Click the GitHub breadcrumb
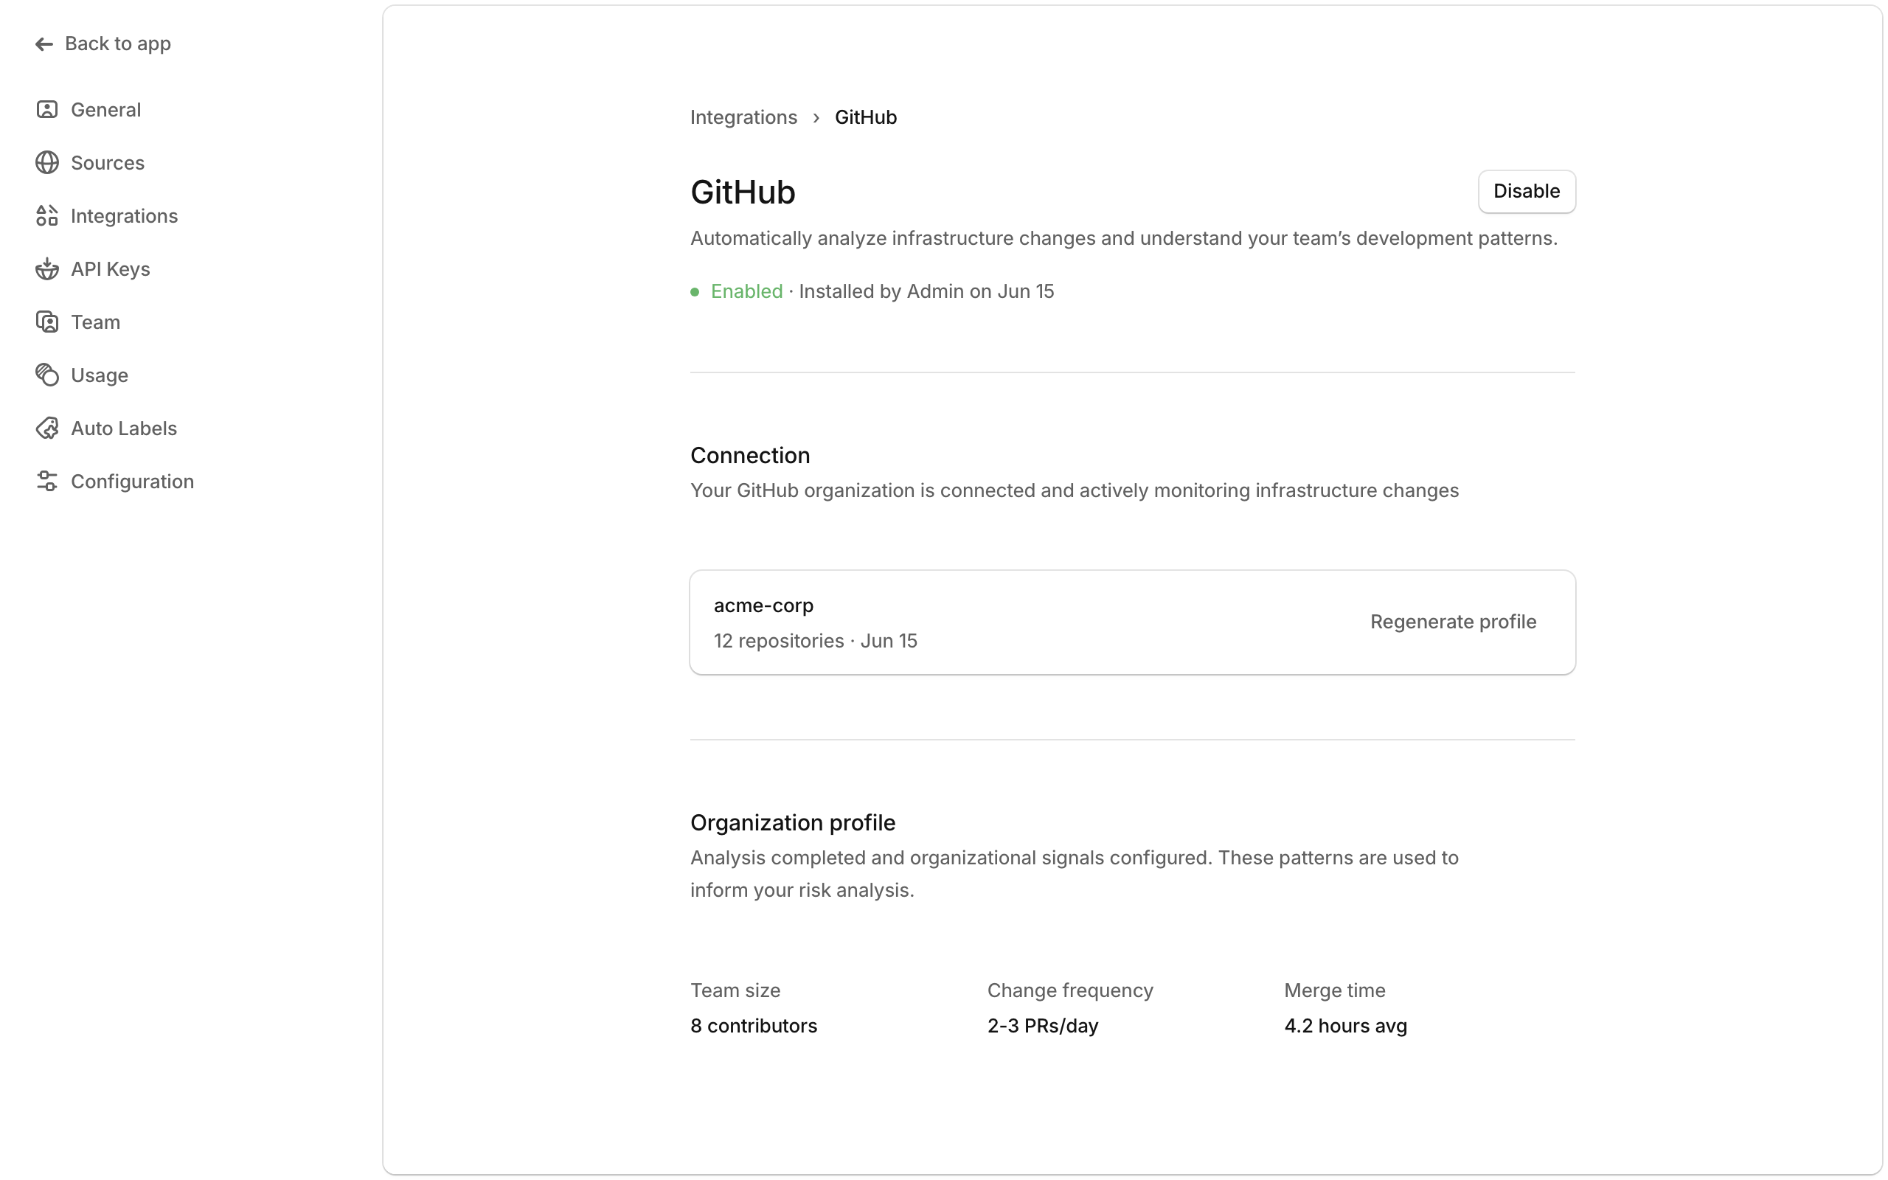Image resolution: width=1888 pixels, height=1180 pixels. point(866,117)
